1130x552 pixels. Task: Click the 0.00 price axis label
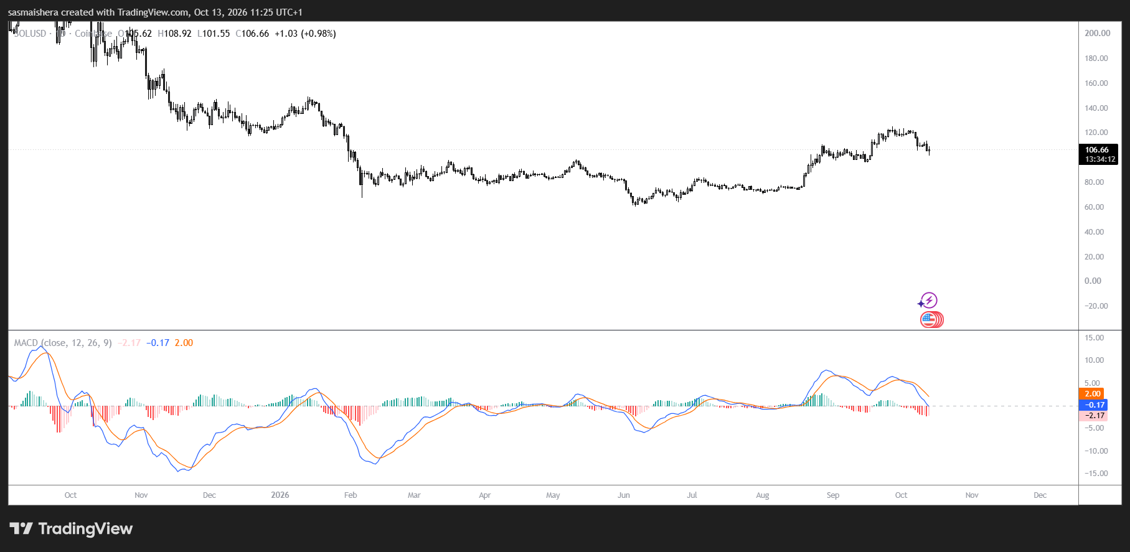[x=1093, y=281]
